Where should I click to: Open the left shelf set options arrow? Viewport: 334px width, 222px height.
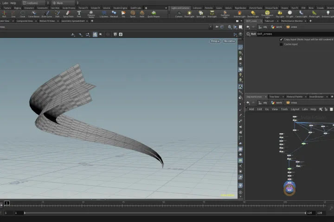[x=166, y=8]
